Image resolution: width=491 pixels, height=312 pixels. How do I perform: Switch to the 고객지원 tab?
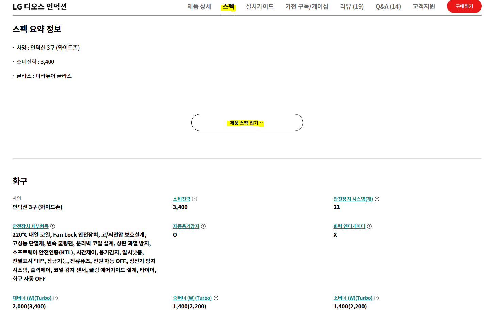pyautogui.click(x=424, y=6)
